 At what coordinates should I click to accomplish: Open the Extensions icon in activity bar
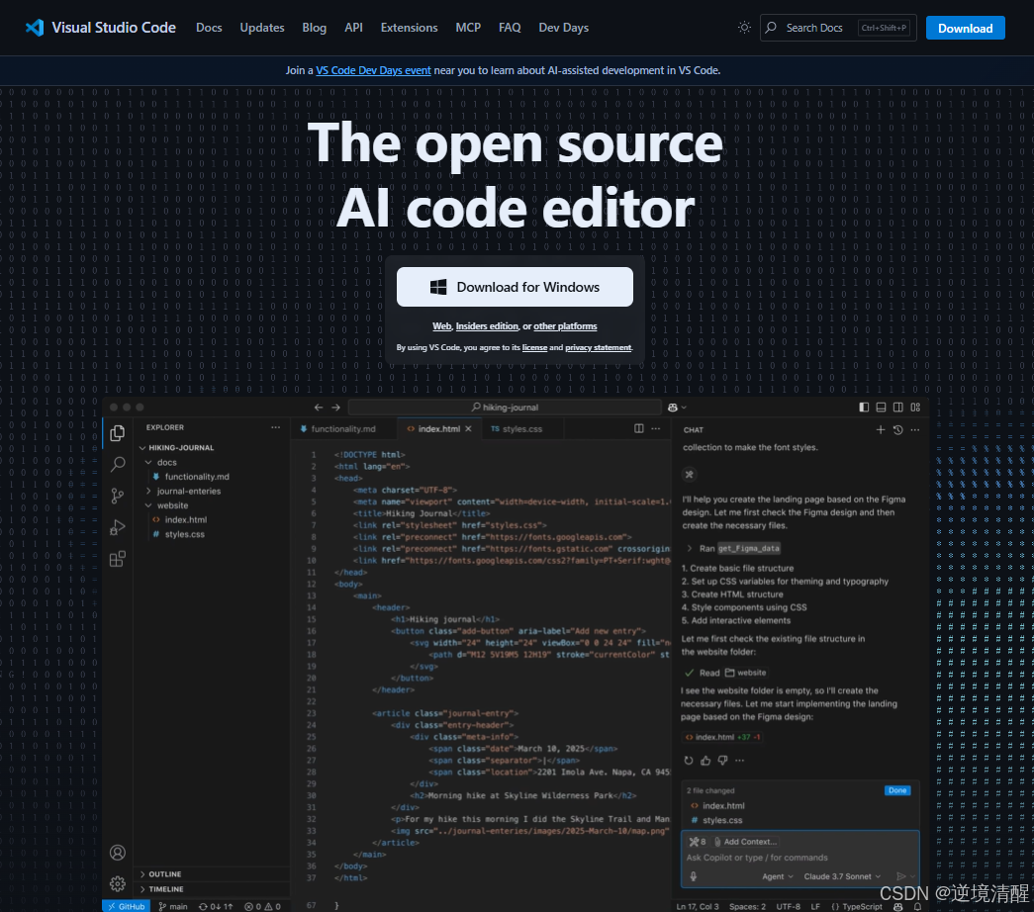click(118, 559)
